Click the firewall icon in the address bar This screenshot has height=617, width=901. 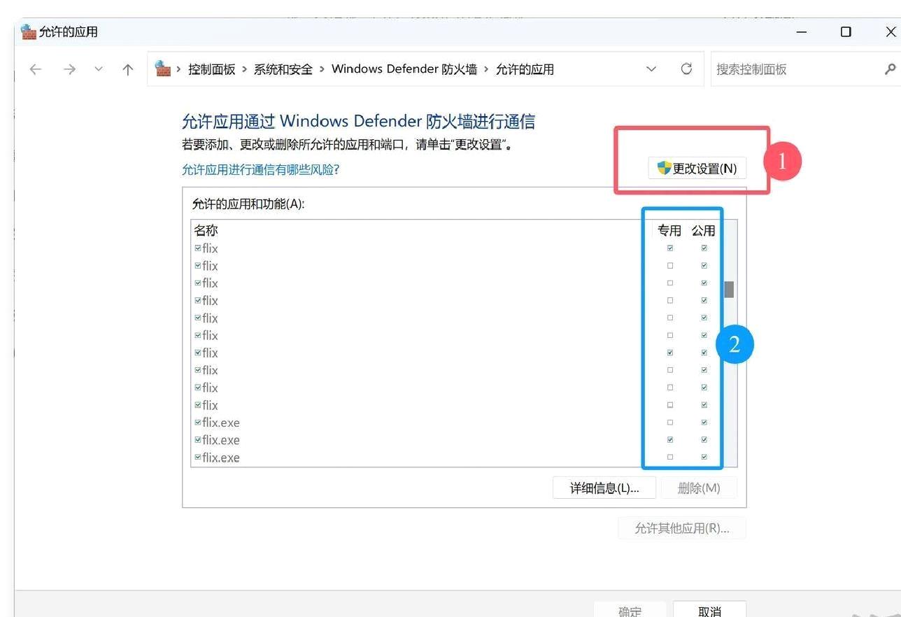click(x=163, y=69)
